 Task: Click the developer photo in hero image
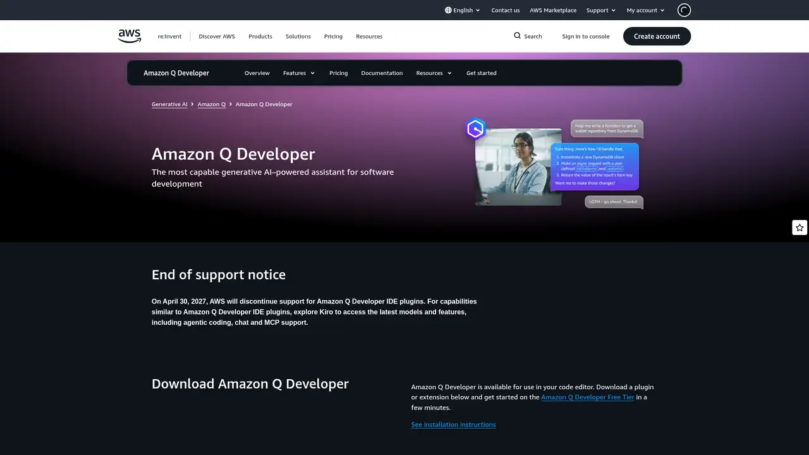518,167
